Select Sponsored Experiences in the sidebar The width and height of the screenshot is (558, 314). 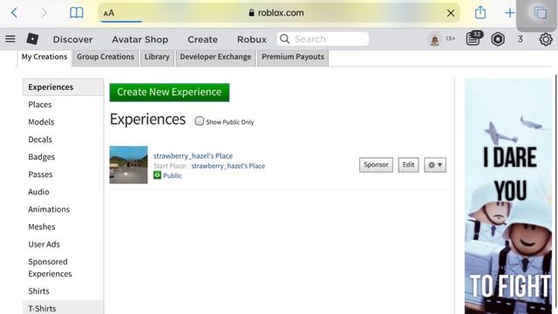(x=50, y=268)
